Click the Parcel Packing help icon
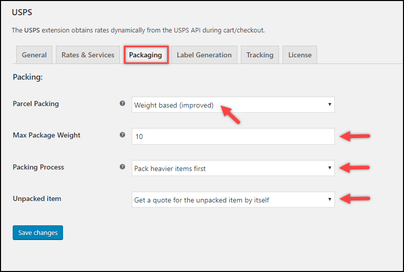 tap(122, 104)
